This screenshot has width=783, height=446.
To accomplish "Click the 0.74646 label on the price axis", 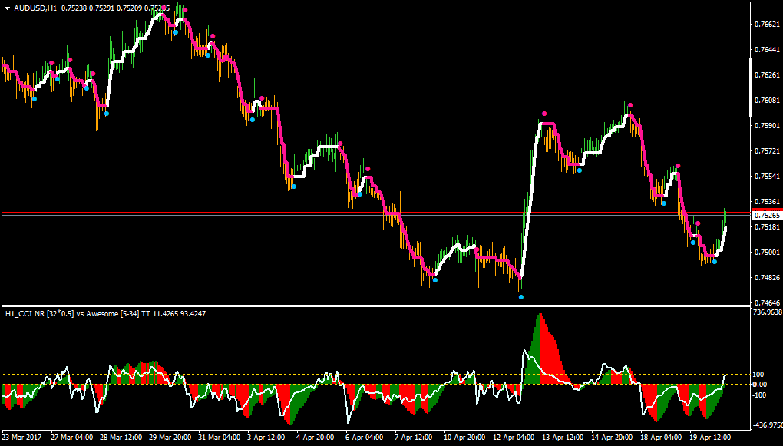I will click(x=768, y=302).
